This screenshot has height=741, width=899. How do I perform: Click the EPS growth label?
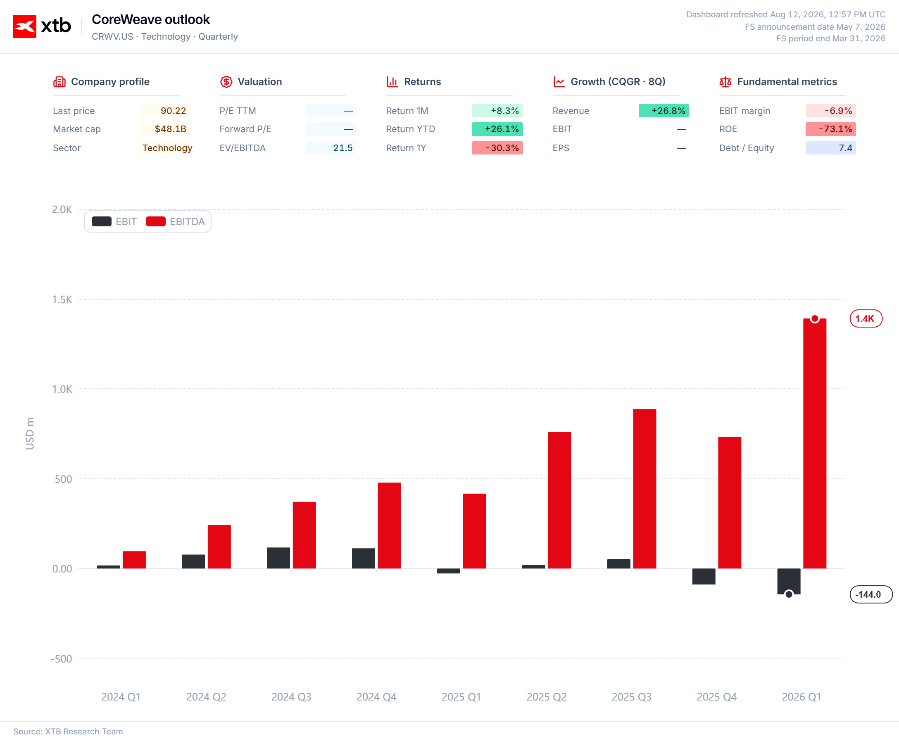point(561,148)
